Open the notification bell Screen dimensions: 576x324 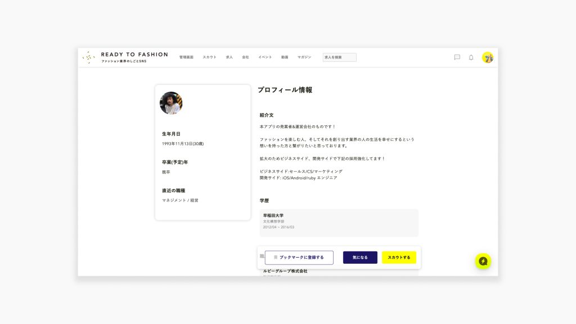click(x=471, y=57)
